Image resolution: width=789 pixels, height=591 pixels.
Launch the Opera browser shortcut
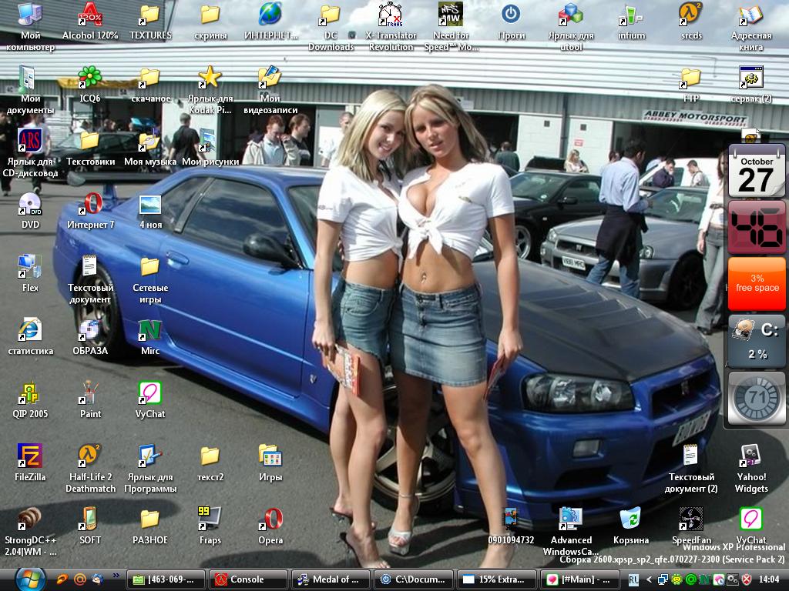(270, 519)
